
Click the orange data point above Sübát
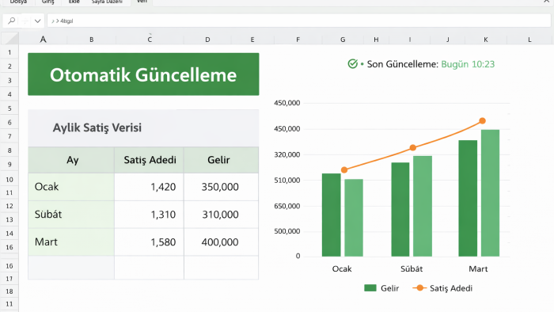(412, 148)
